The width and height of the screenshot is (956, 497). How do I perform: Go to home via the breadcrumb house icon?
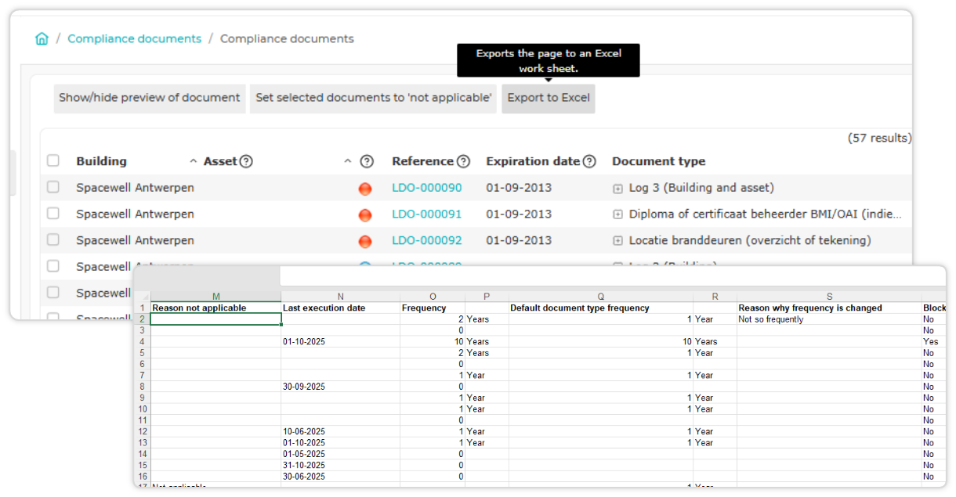[x=42, y=38]
